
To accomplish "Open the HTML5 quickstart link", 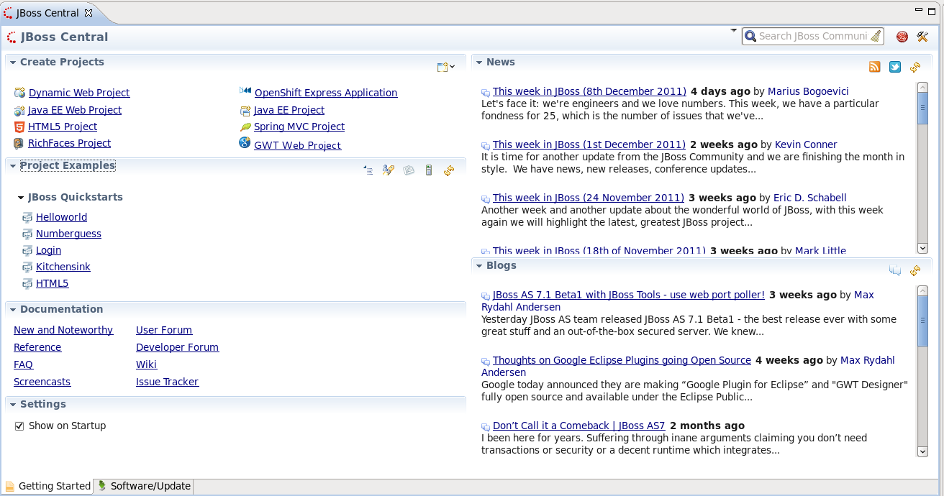I will point(52,283).
